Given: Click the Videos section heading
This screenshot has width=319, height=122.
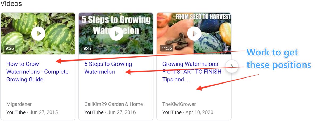Looking at the screenshot, I should 11,4.
